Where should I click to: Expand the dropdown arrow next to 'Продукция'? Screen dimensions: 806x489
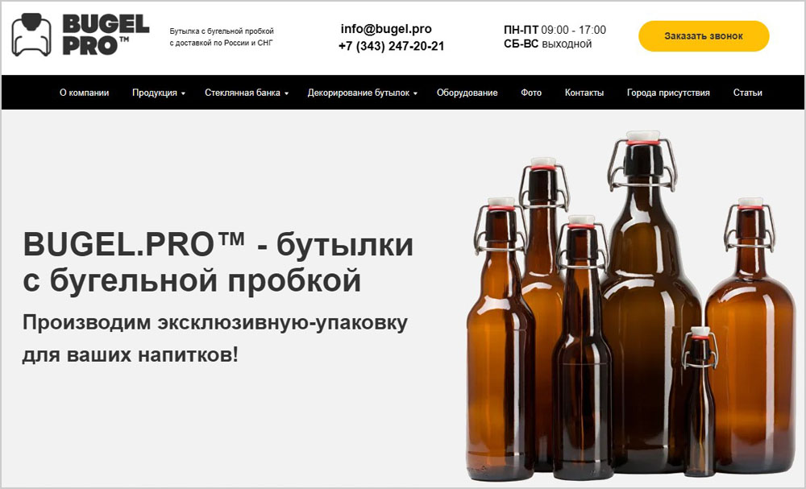click(183, 93)
